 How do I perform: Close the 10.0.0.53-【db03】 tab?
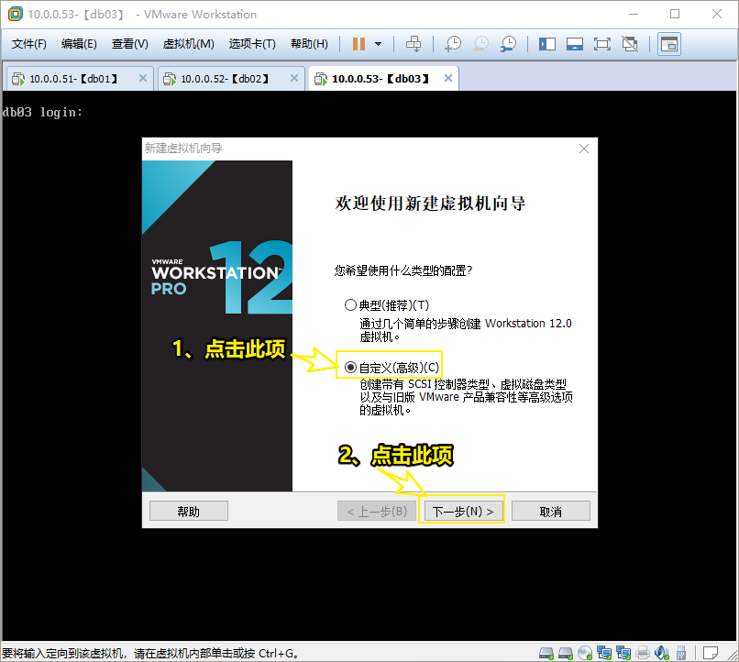[x=447, y=78]
